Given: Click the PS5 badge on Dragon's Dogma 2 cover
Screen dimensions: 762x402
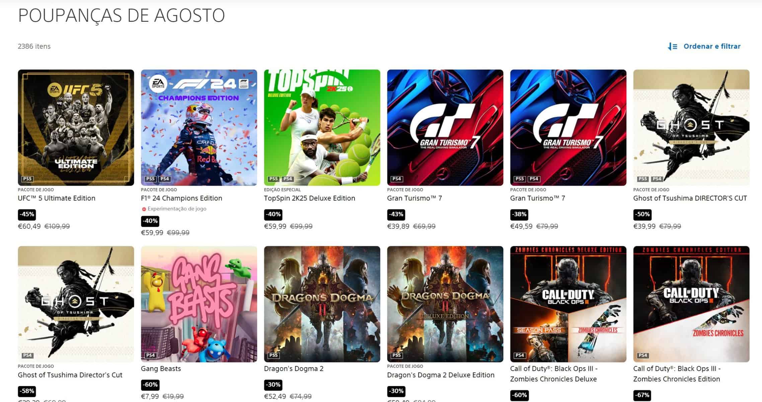Looking at the screenshot, I should tap(273, 355).
